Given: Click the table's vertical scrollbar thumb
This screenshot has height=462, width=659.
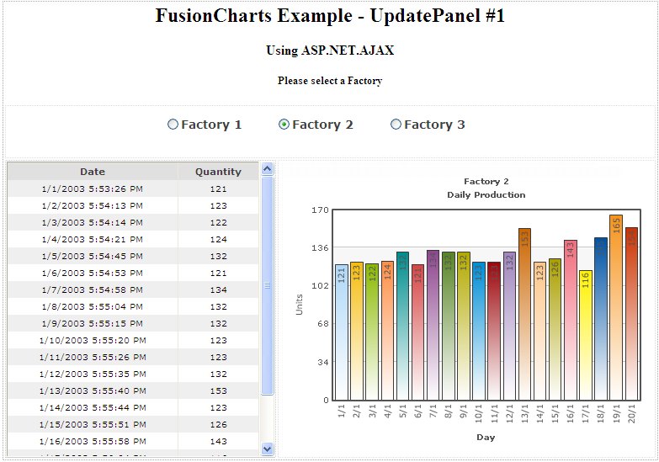Looking at the screenshot, I should coord(268,286).
